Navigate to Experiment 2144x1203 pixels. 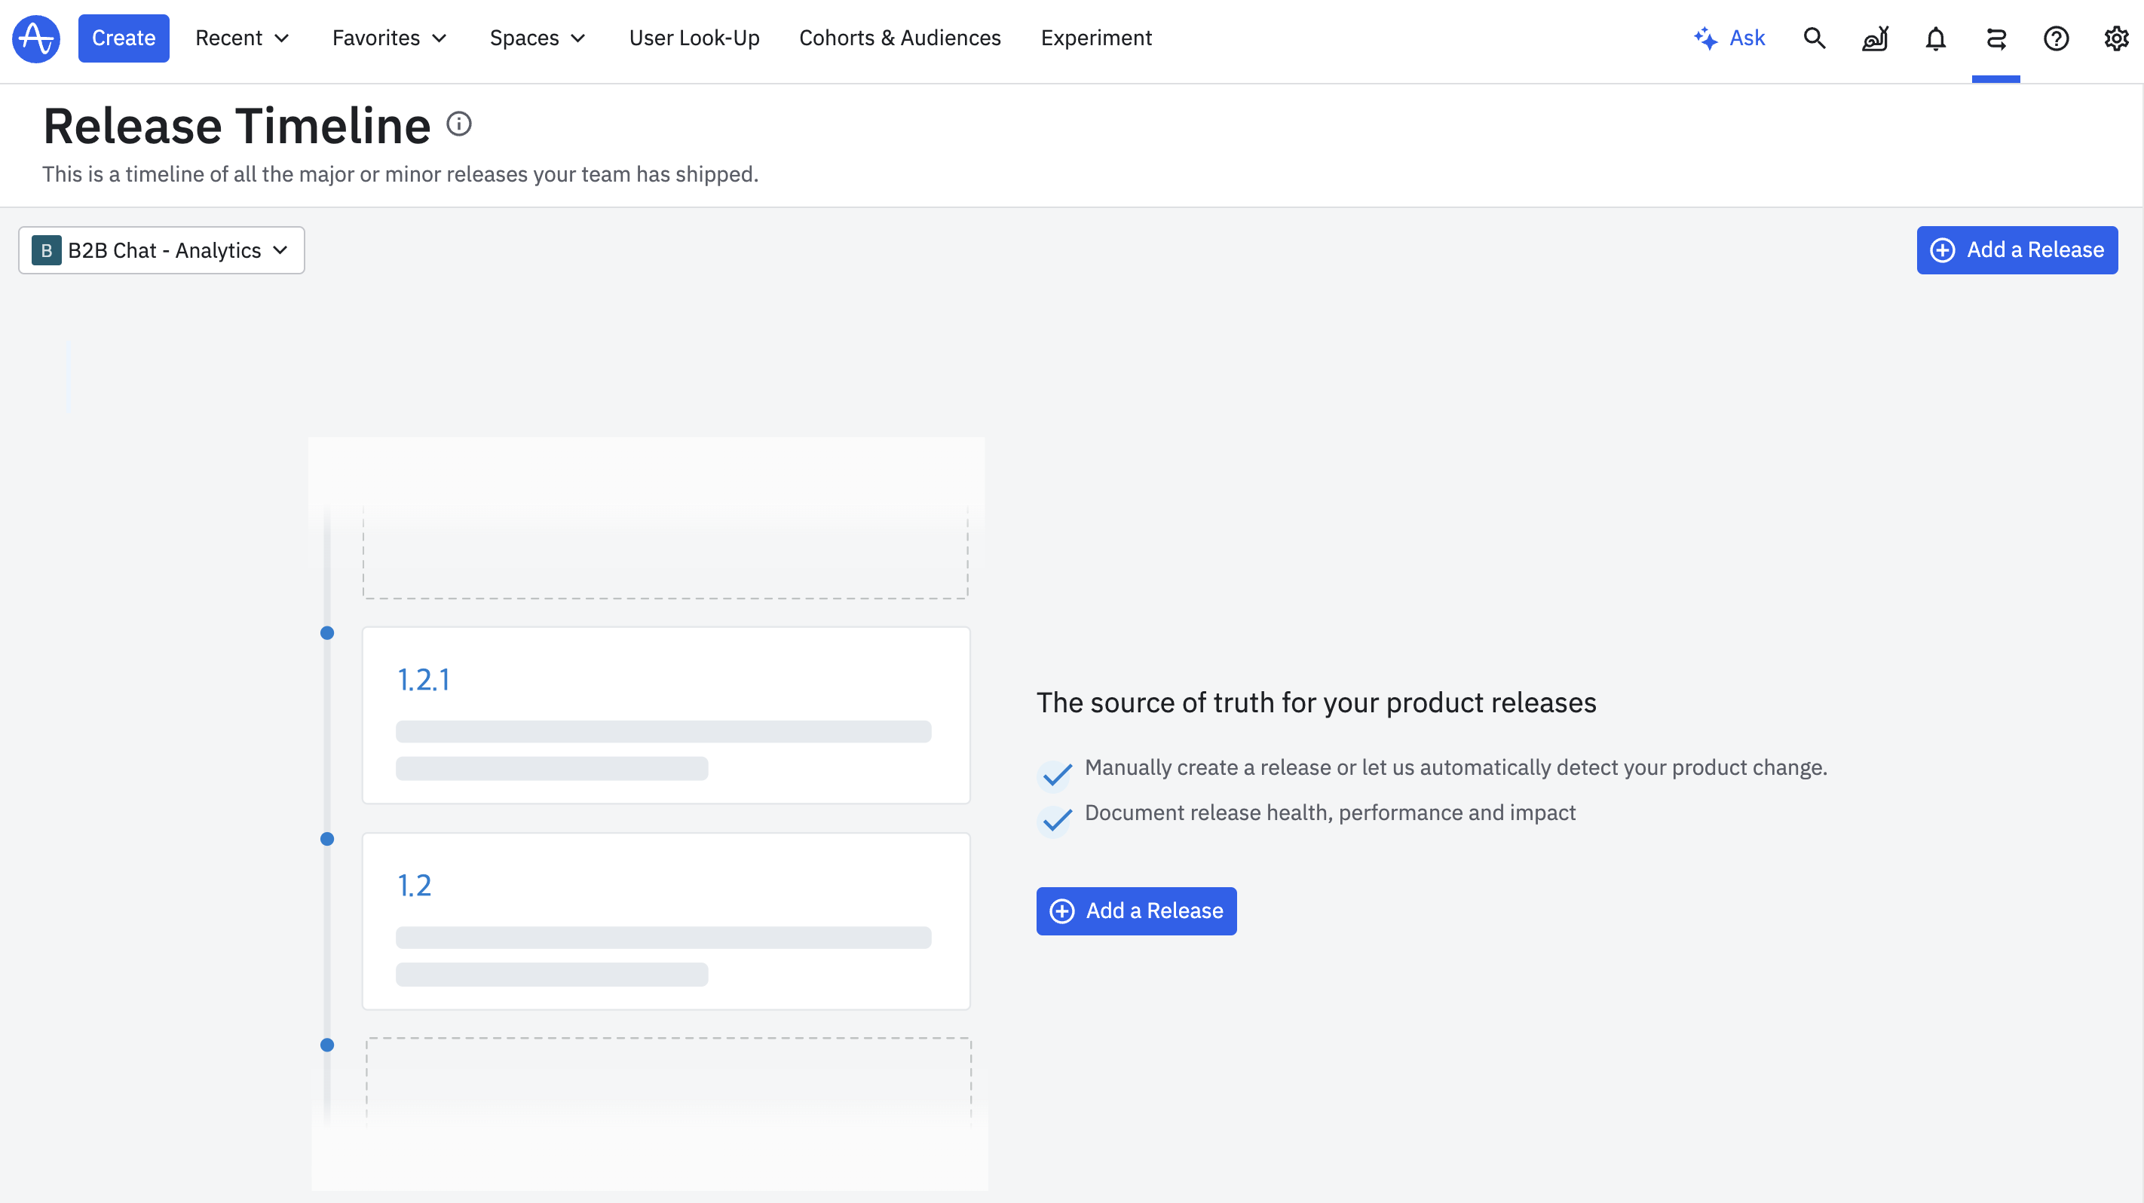[1096, 38]
